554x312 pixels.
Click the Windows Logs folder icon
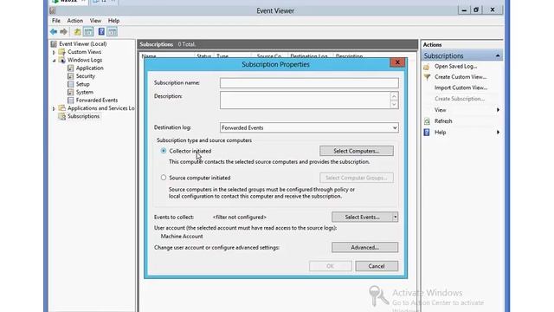[61, 60]
